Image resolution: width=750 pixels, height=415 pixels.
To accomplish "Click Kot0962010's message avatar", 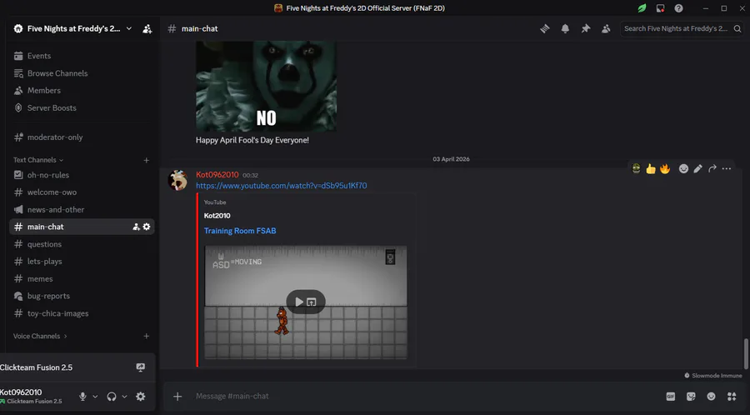I will (178, 181).
